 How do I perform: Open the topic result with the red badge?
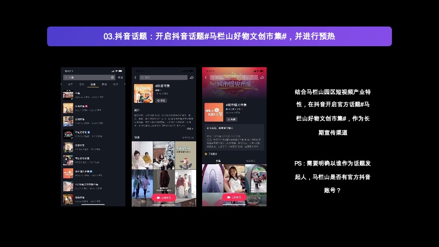click(x=93, y=108)
